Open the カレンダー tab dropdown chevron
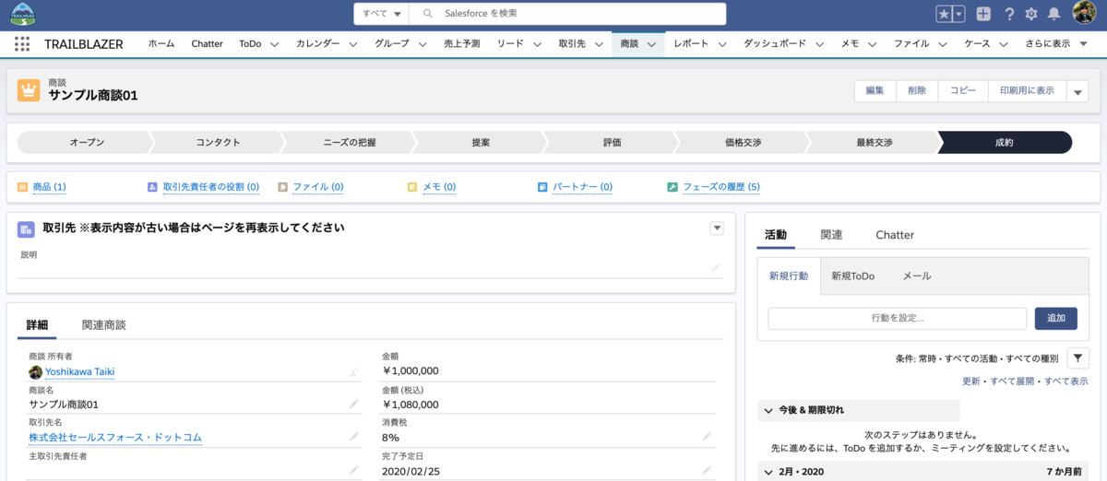Screen dimensions: 1107x481 pos(352,44)
